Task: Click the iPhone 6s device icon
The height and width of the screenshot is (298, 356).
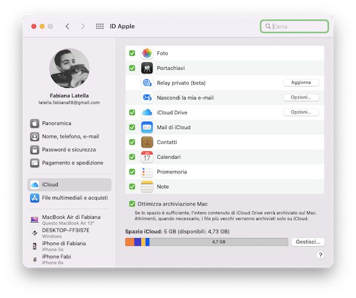Action: click(x=35, y=259)
